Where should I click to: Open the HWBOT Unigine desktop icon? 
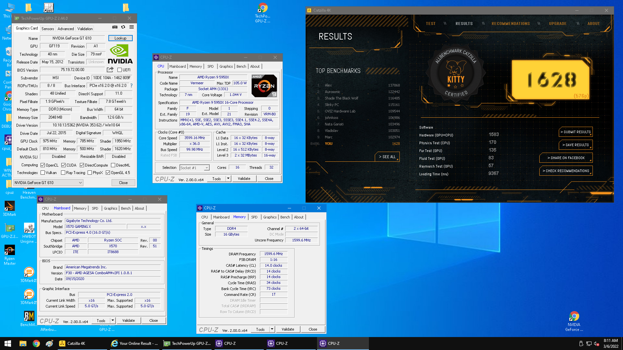29,233
